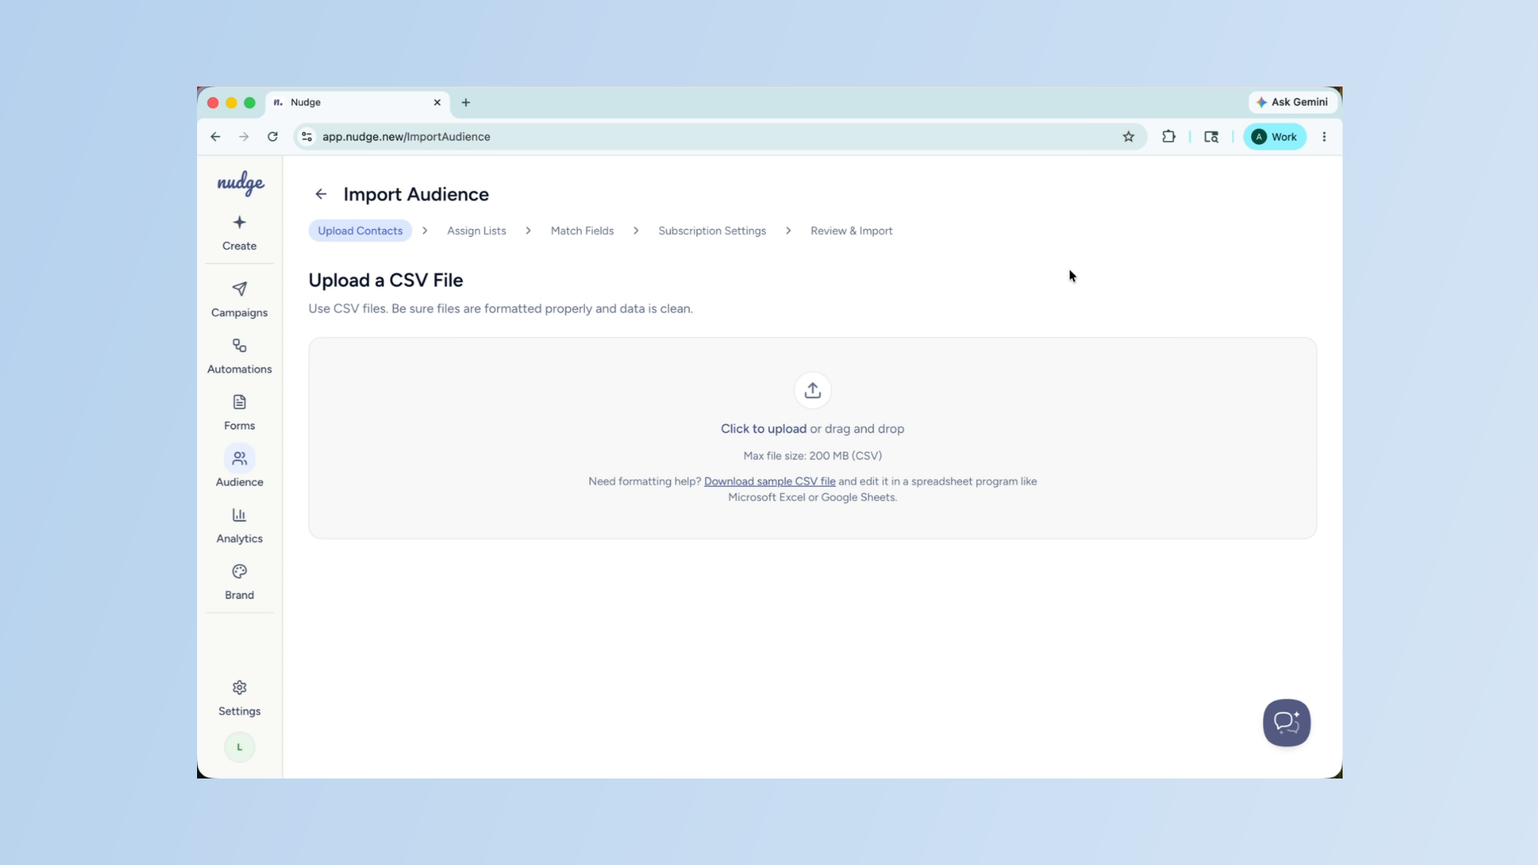The image size is (1538, 865).
Task: Go to the Review & Import step
Action: 852,231
